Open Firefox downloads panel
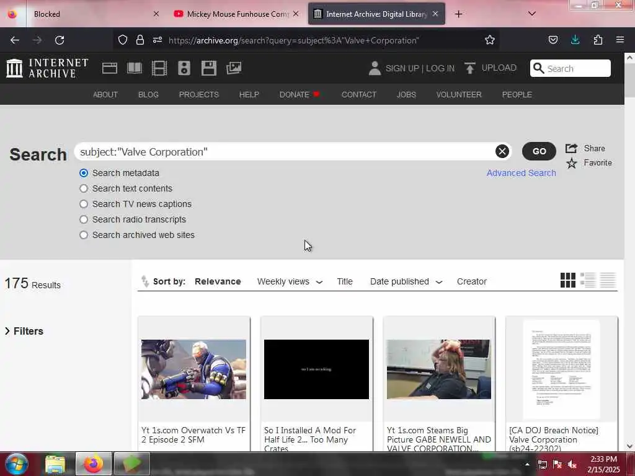 [x=575, y=40]
